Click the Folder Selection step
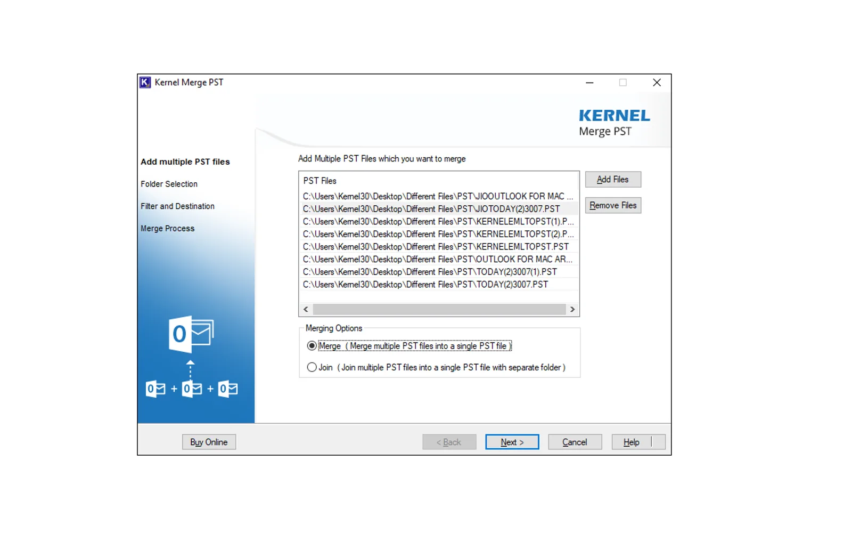 pos(169,184)
